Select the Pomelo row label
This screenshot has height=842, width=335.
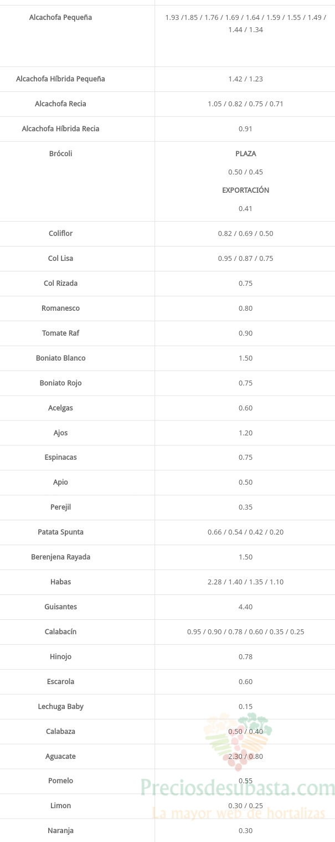[61, 781]
